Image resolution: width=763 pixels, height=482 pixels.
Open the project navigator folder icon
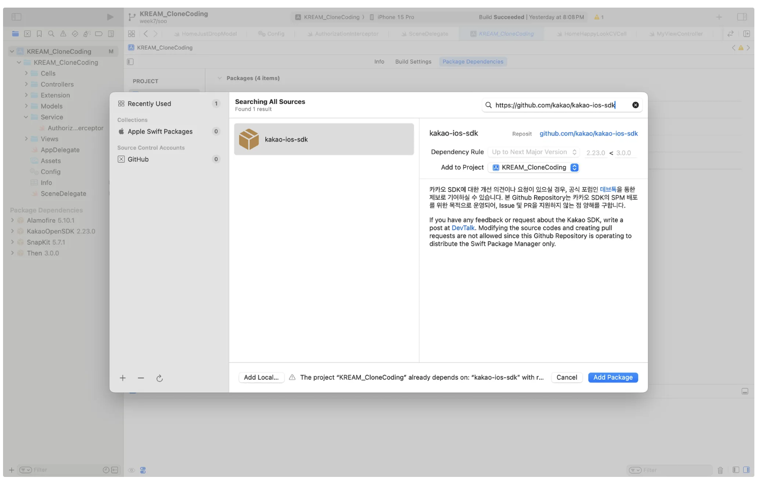[15, 34]
